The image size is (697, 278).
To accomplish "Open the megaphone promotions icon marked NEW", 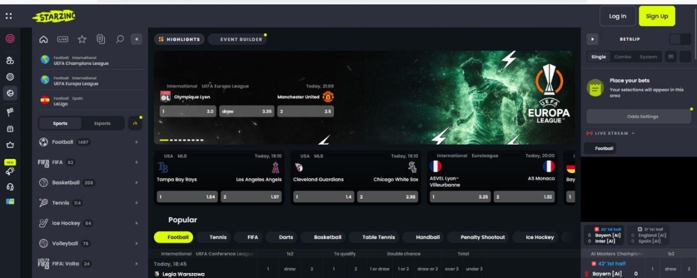I will [10, 171].
